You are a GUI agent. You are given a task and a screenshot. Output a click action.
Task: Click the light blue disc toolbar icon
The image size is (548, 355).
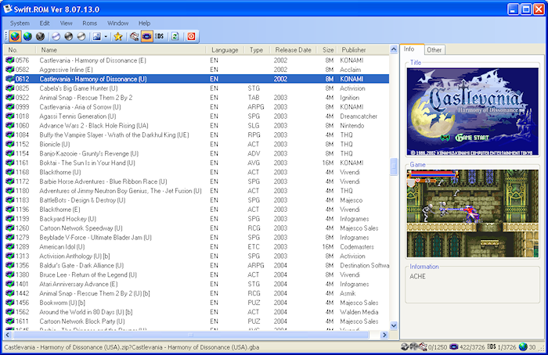(56, 36)
